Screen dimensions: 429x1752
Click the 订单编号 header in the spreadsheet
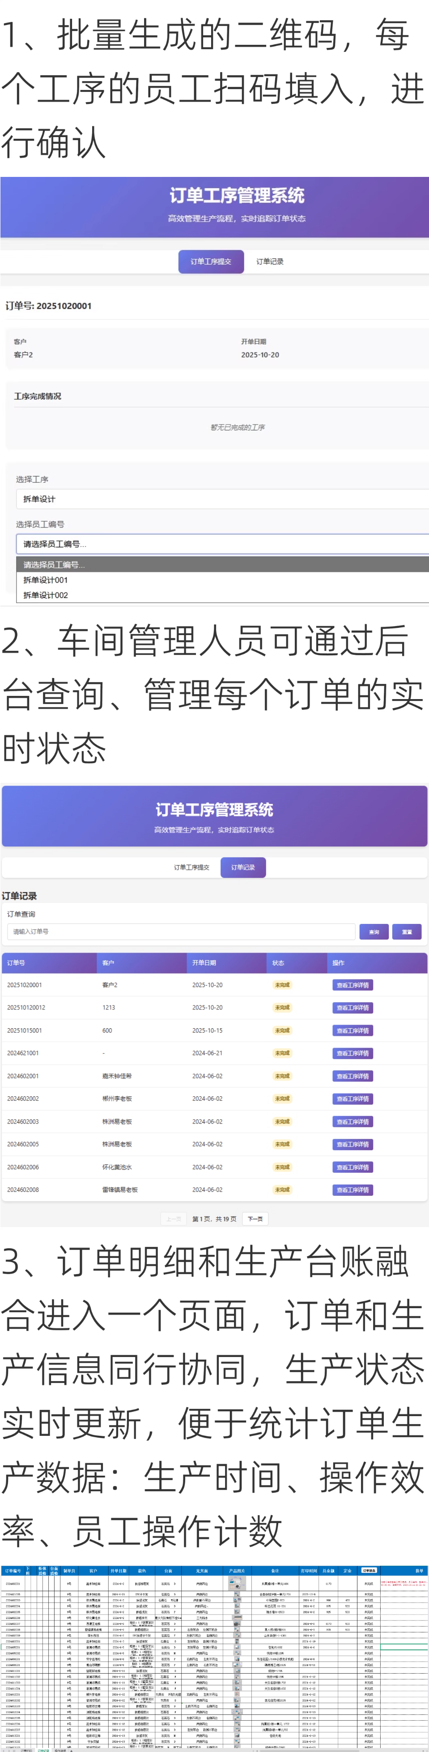coord(13,1571)
